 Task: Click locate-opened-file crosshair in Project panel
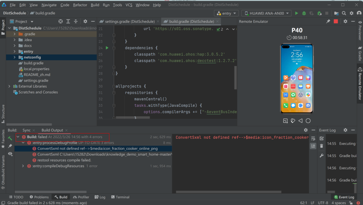click(61, 21)
